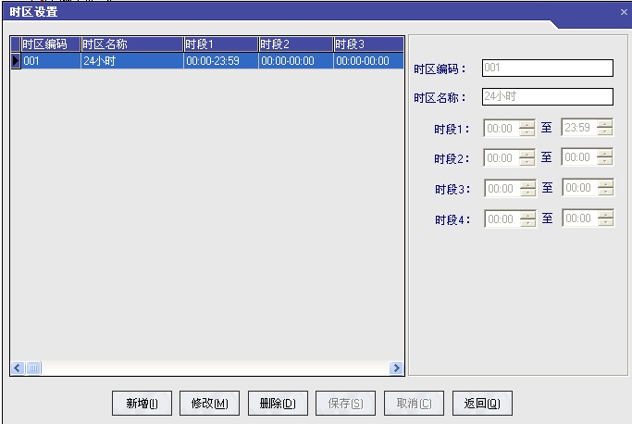
Task: Click the 时段1 start time field
Action: pos(501,129)
